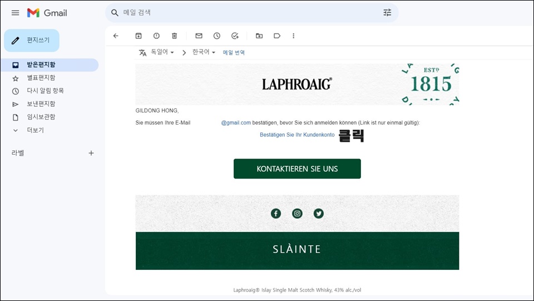Click KONTAKTIEREN SIE UNS button
The width and height of the screenshot is (534, 301).
pos(297,169)
